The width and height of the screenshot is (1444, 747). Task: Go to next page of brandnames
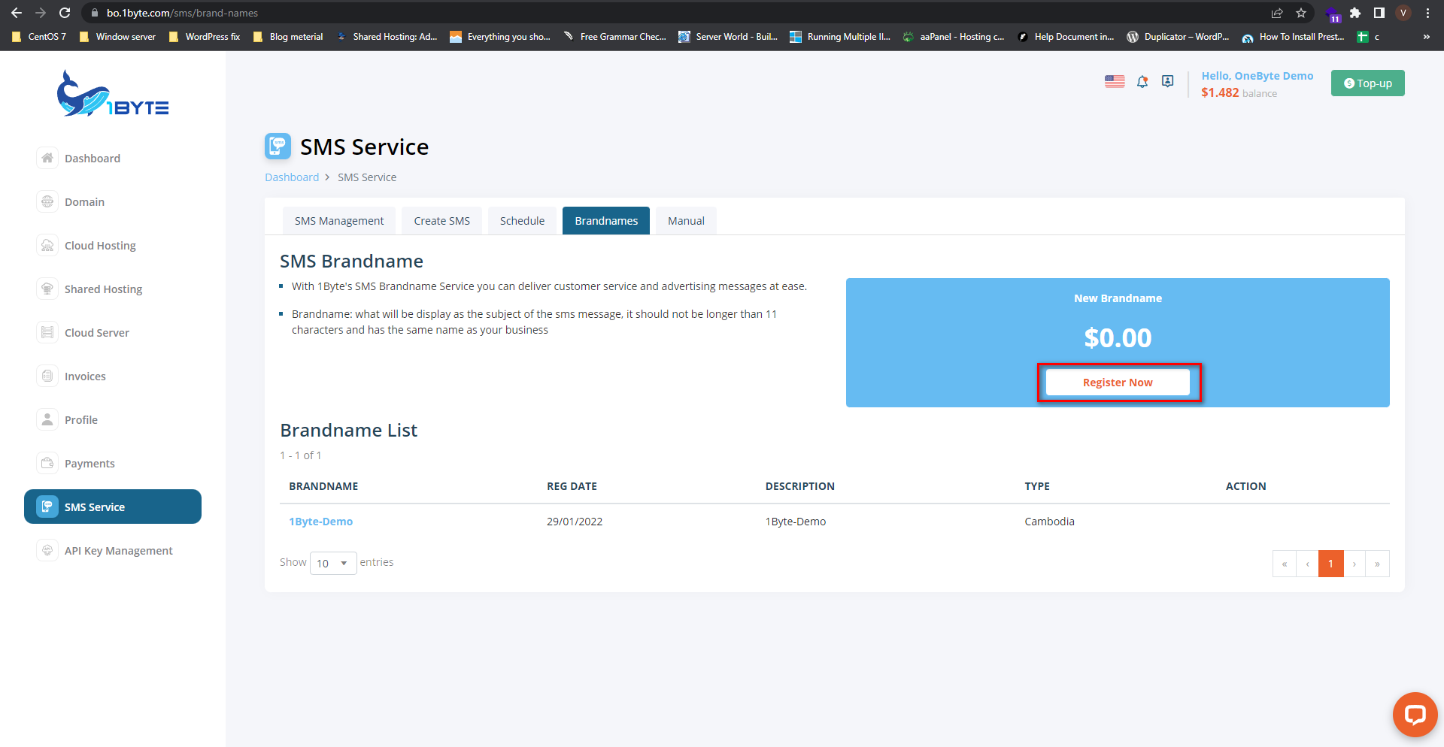coord(1355,564)
